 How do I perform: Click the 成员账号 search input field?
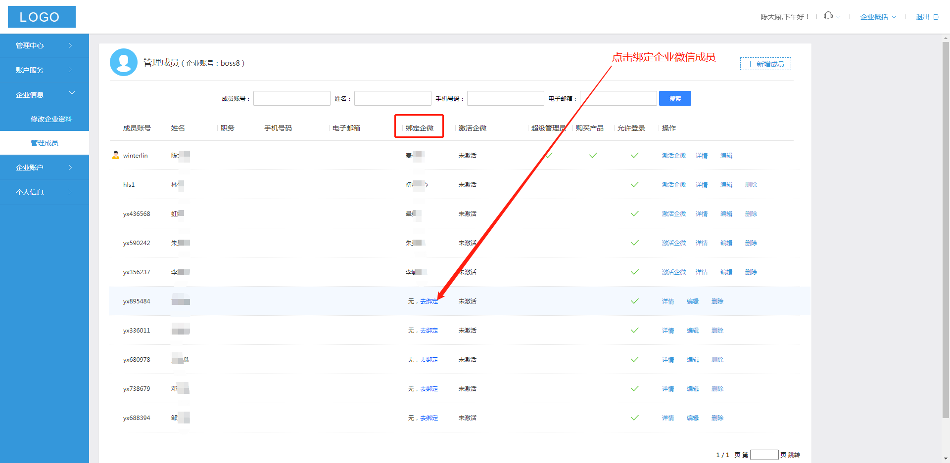coord(291,98)
